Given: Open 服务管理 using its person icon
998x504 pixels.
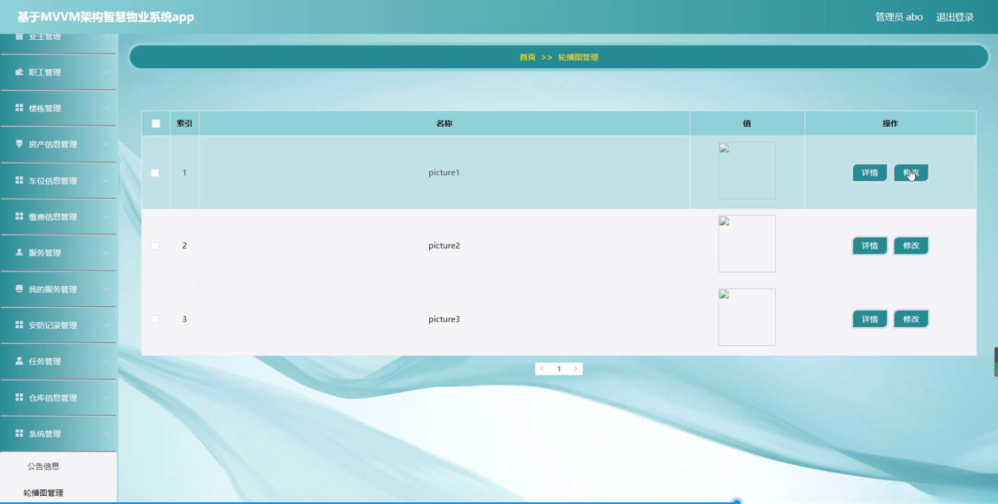Looking at the screenshot, I should 18,253.
